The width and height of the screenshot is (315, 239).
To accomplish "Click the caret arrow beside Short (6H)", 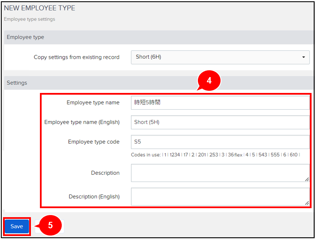I will pyautogui.click(x=303, y=57).
